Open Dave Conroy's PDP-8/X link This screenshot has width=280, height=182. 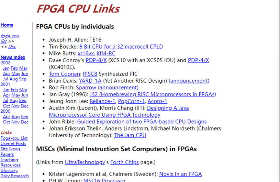click(x=96, y=60)
